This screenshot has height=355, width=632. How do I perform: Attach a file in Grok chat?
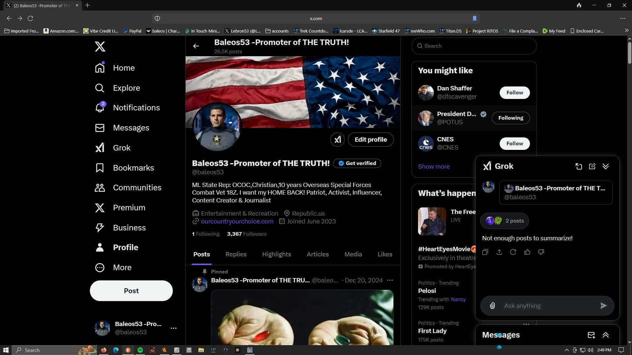[x=492, y=306]
